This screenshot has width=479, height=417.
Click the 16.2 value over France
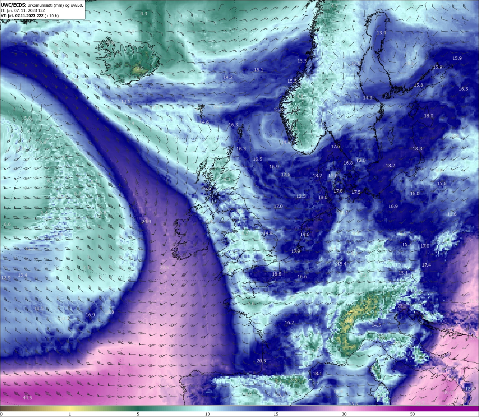click(289, 323)
